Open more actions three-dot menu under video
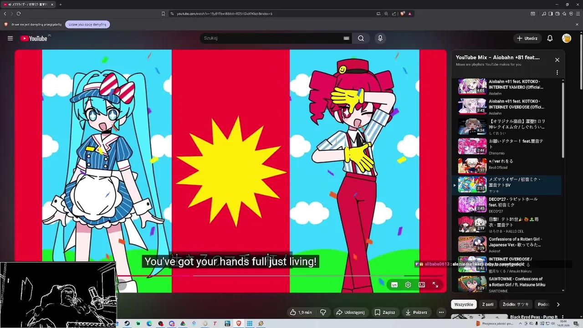The width and height of the screenshot is (583, 328). pos(441,313)
